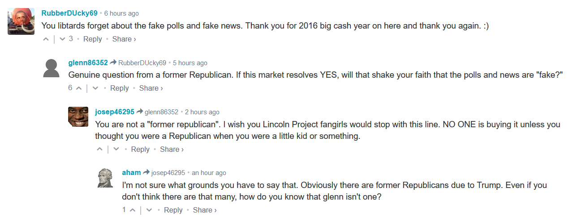
Task: Downvote aham's comment
Action: click(x=149, y=210)
